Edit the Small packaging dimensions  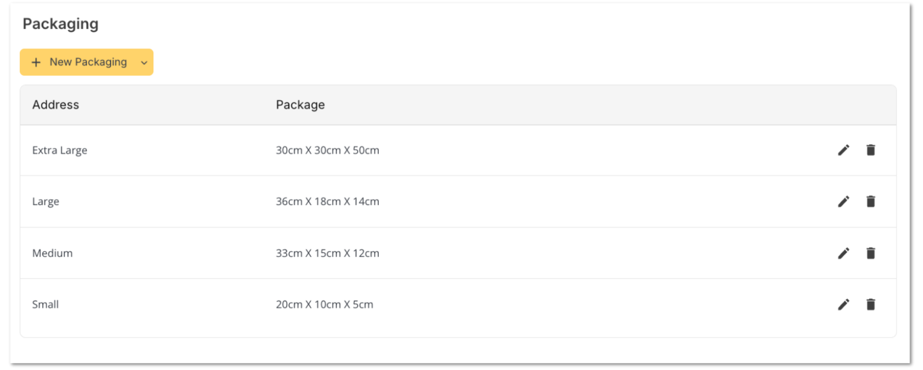[x=843, y=304]
